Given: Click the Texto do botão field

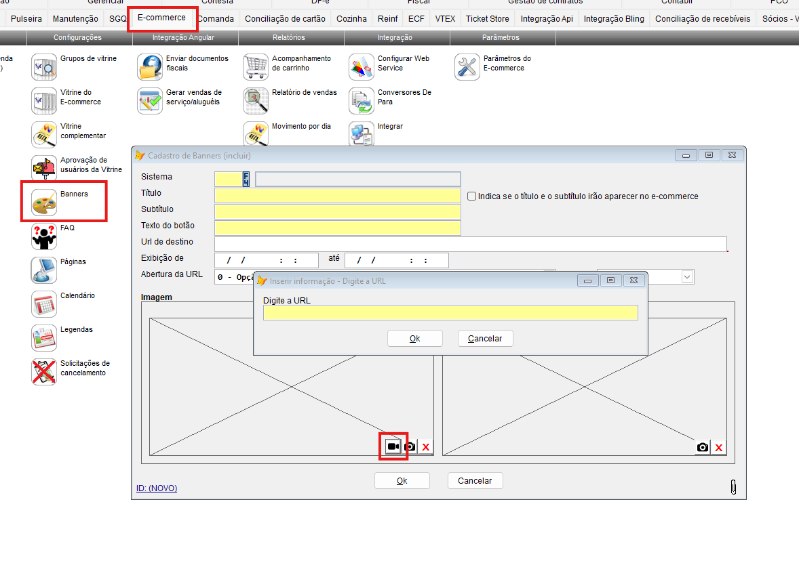Looking at the screenshot, I should pyautogui.click(x=338, y=228).
